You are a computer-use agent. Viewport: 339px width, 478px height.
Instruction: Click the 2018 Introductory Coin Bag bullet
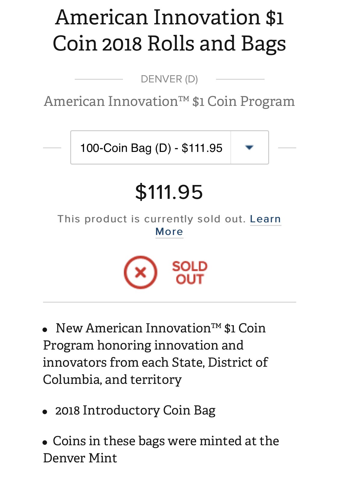[135, 410]
